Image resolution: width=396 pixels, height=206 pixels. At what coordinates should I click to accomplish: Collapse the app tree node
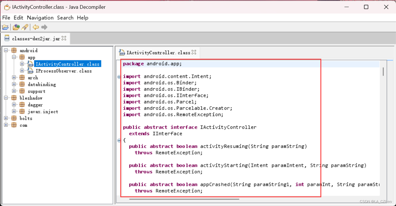(x=14, y=57)
